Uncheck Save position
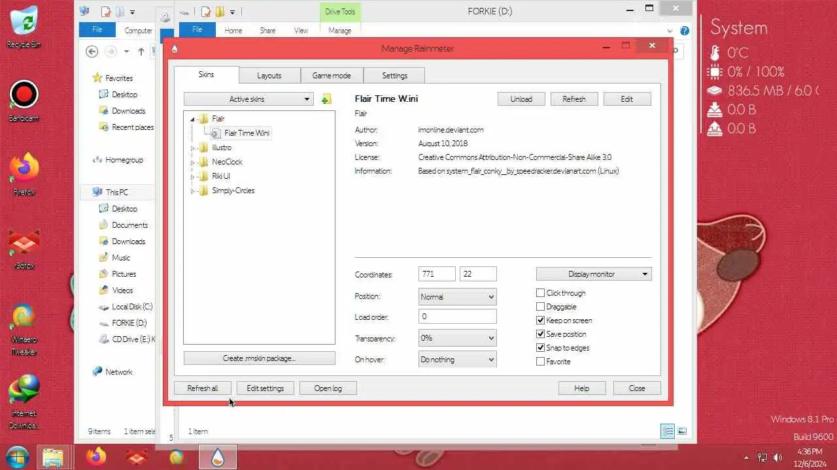Viewport: 837px width, 470px height. pyautogui.click(x=540, y=334)
